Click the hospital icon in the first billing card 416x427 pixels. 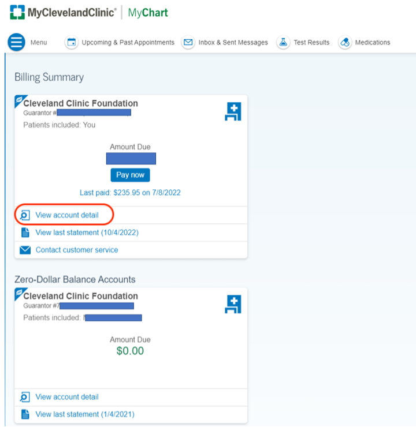pyautogui.click(x=233, y=111)
